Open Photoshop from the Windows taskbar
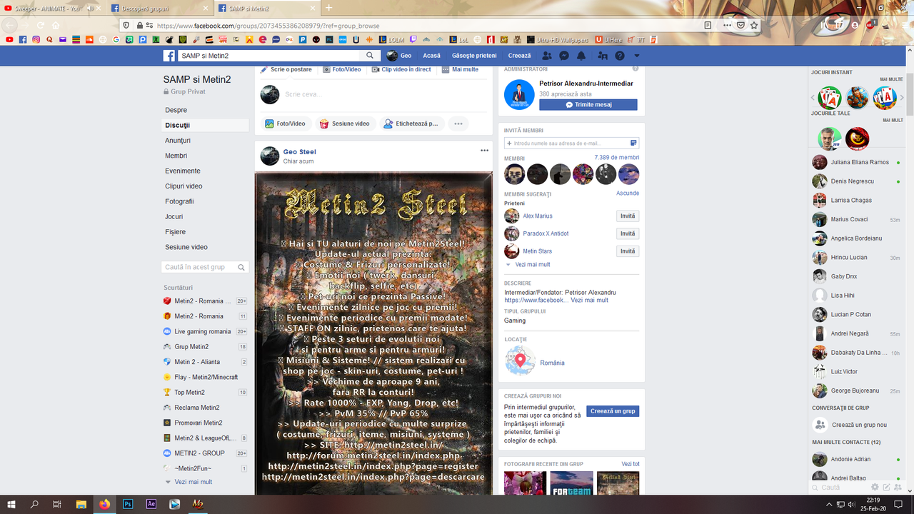The image size is (914, 514). [128, 504]
